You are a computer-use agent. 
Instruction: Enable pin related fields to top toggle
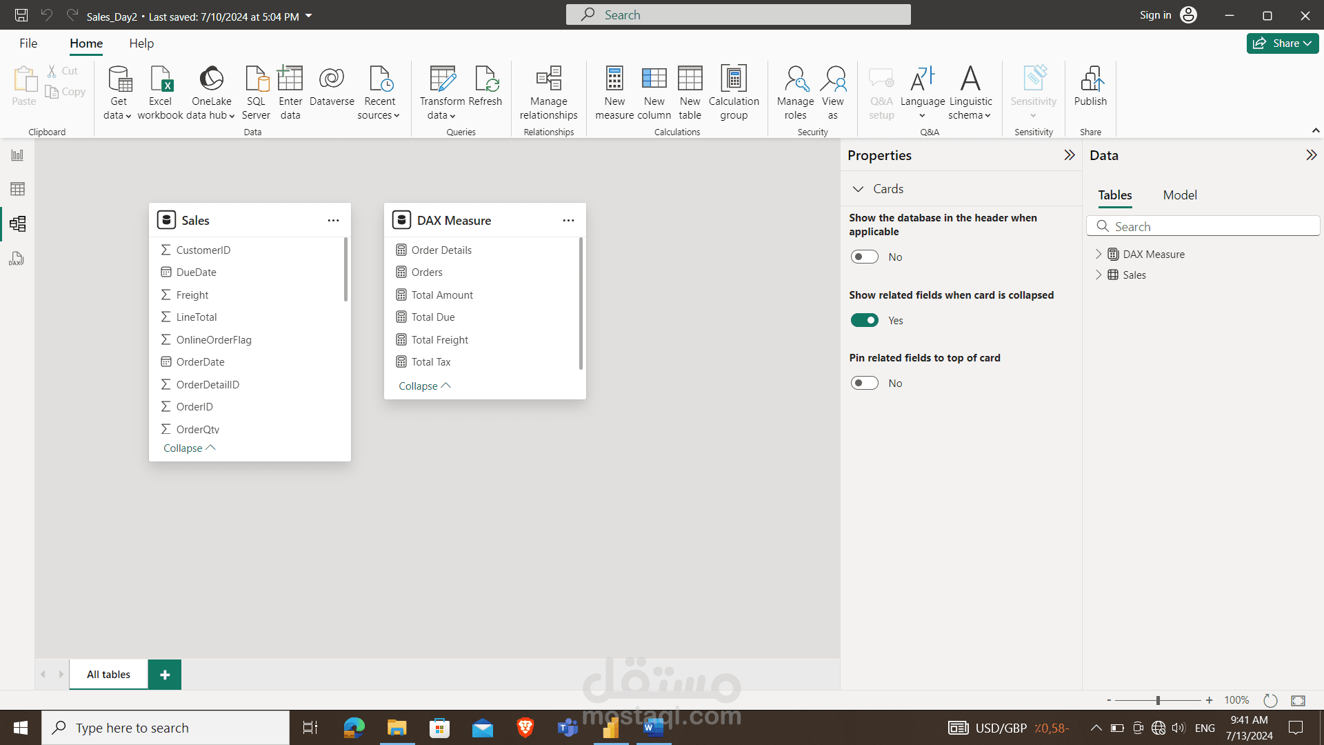864,384
